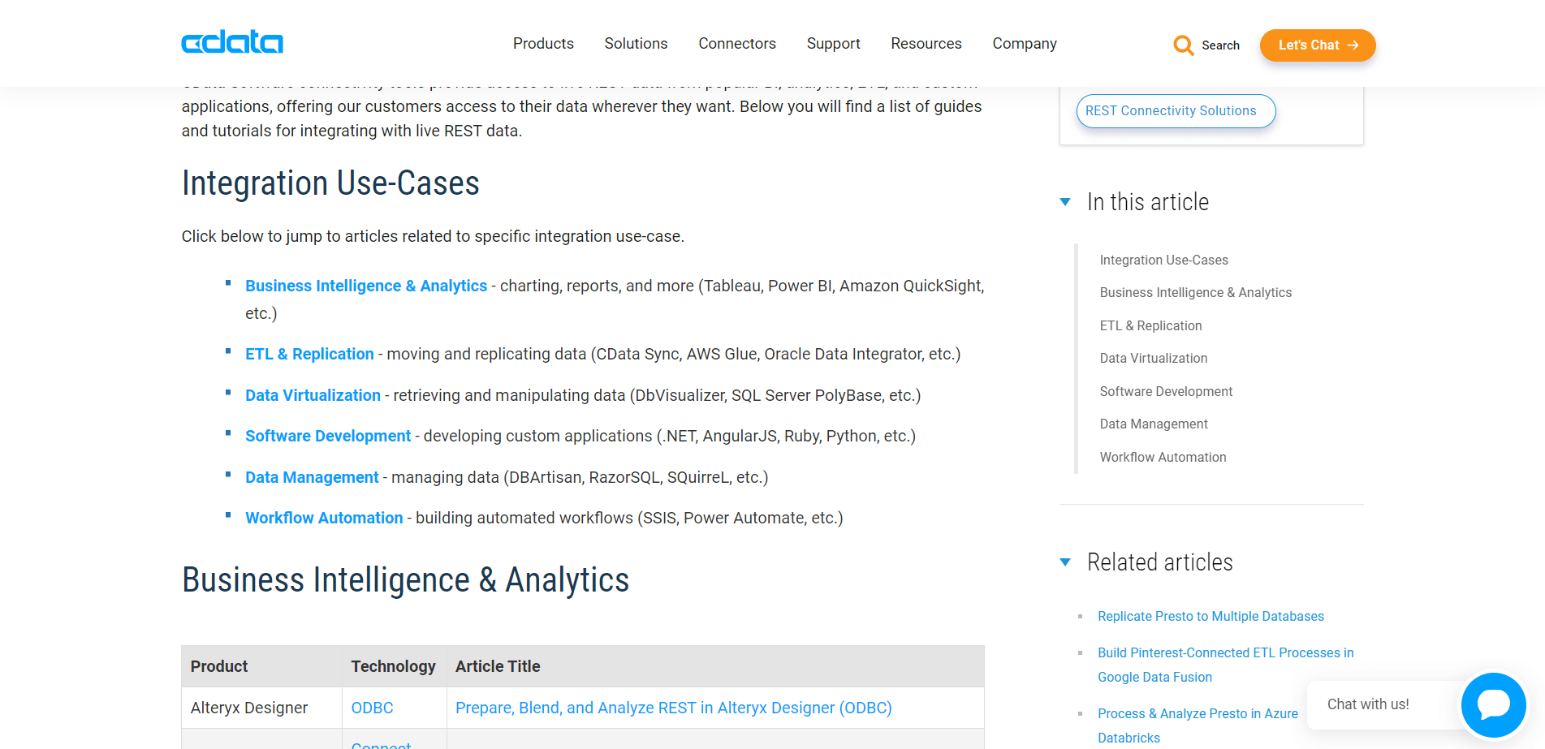Click the Chat with us! popup
The image size is (1545, 749).
click(1368, 704)
